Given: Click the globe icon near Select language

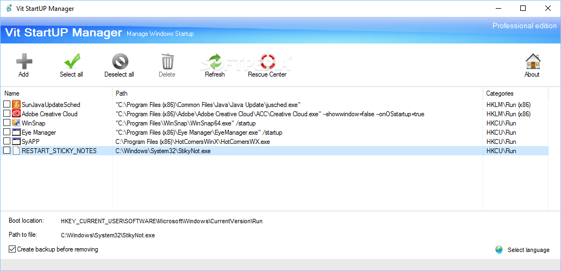Looking at the screenshot, I should [498, 250].
